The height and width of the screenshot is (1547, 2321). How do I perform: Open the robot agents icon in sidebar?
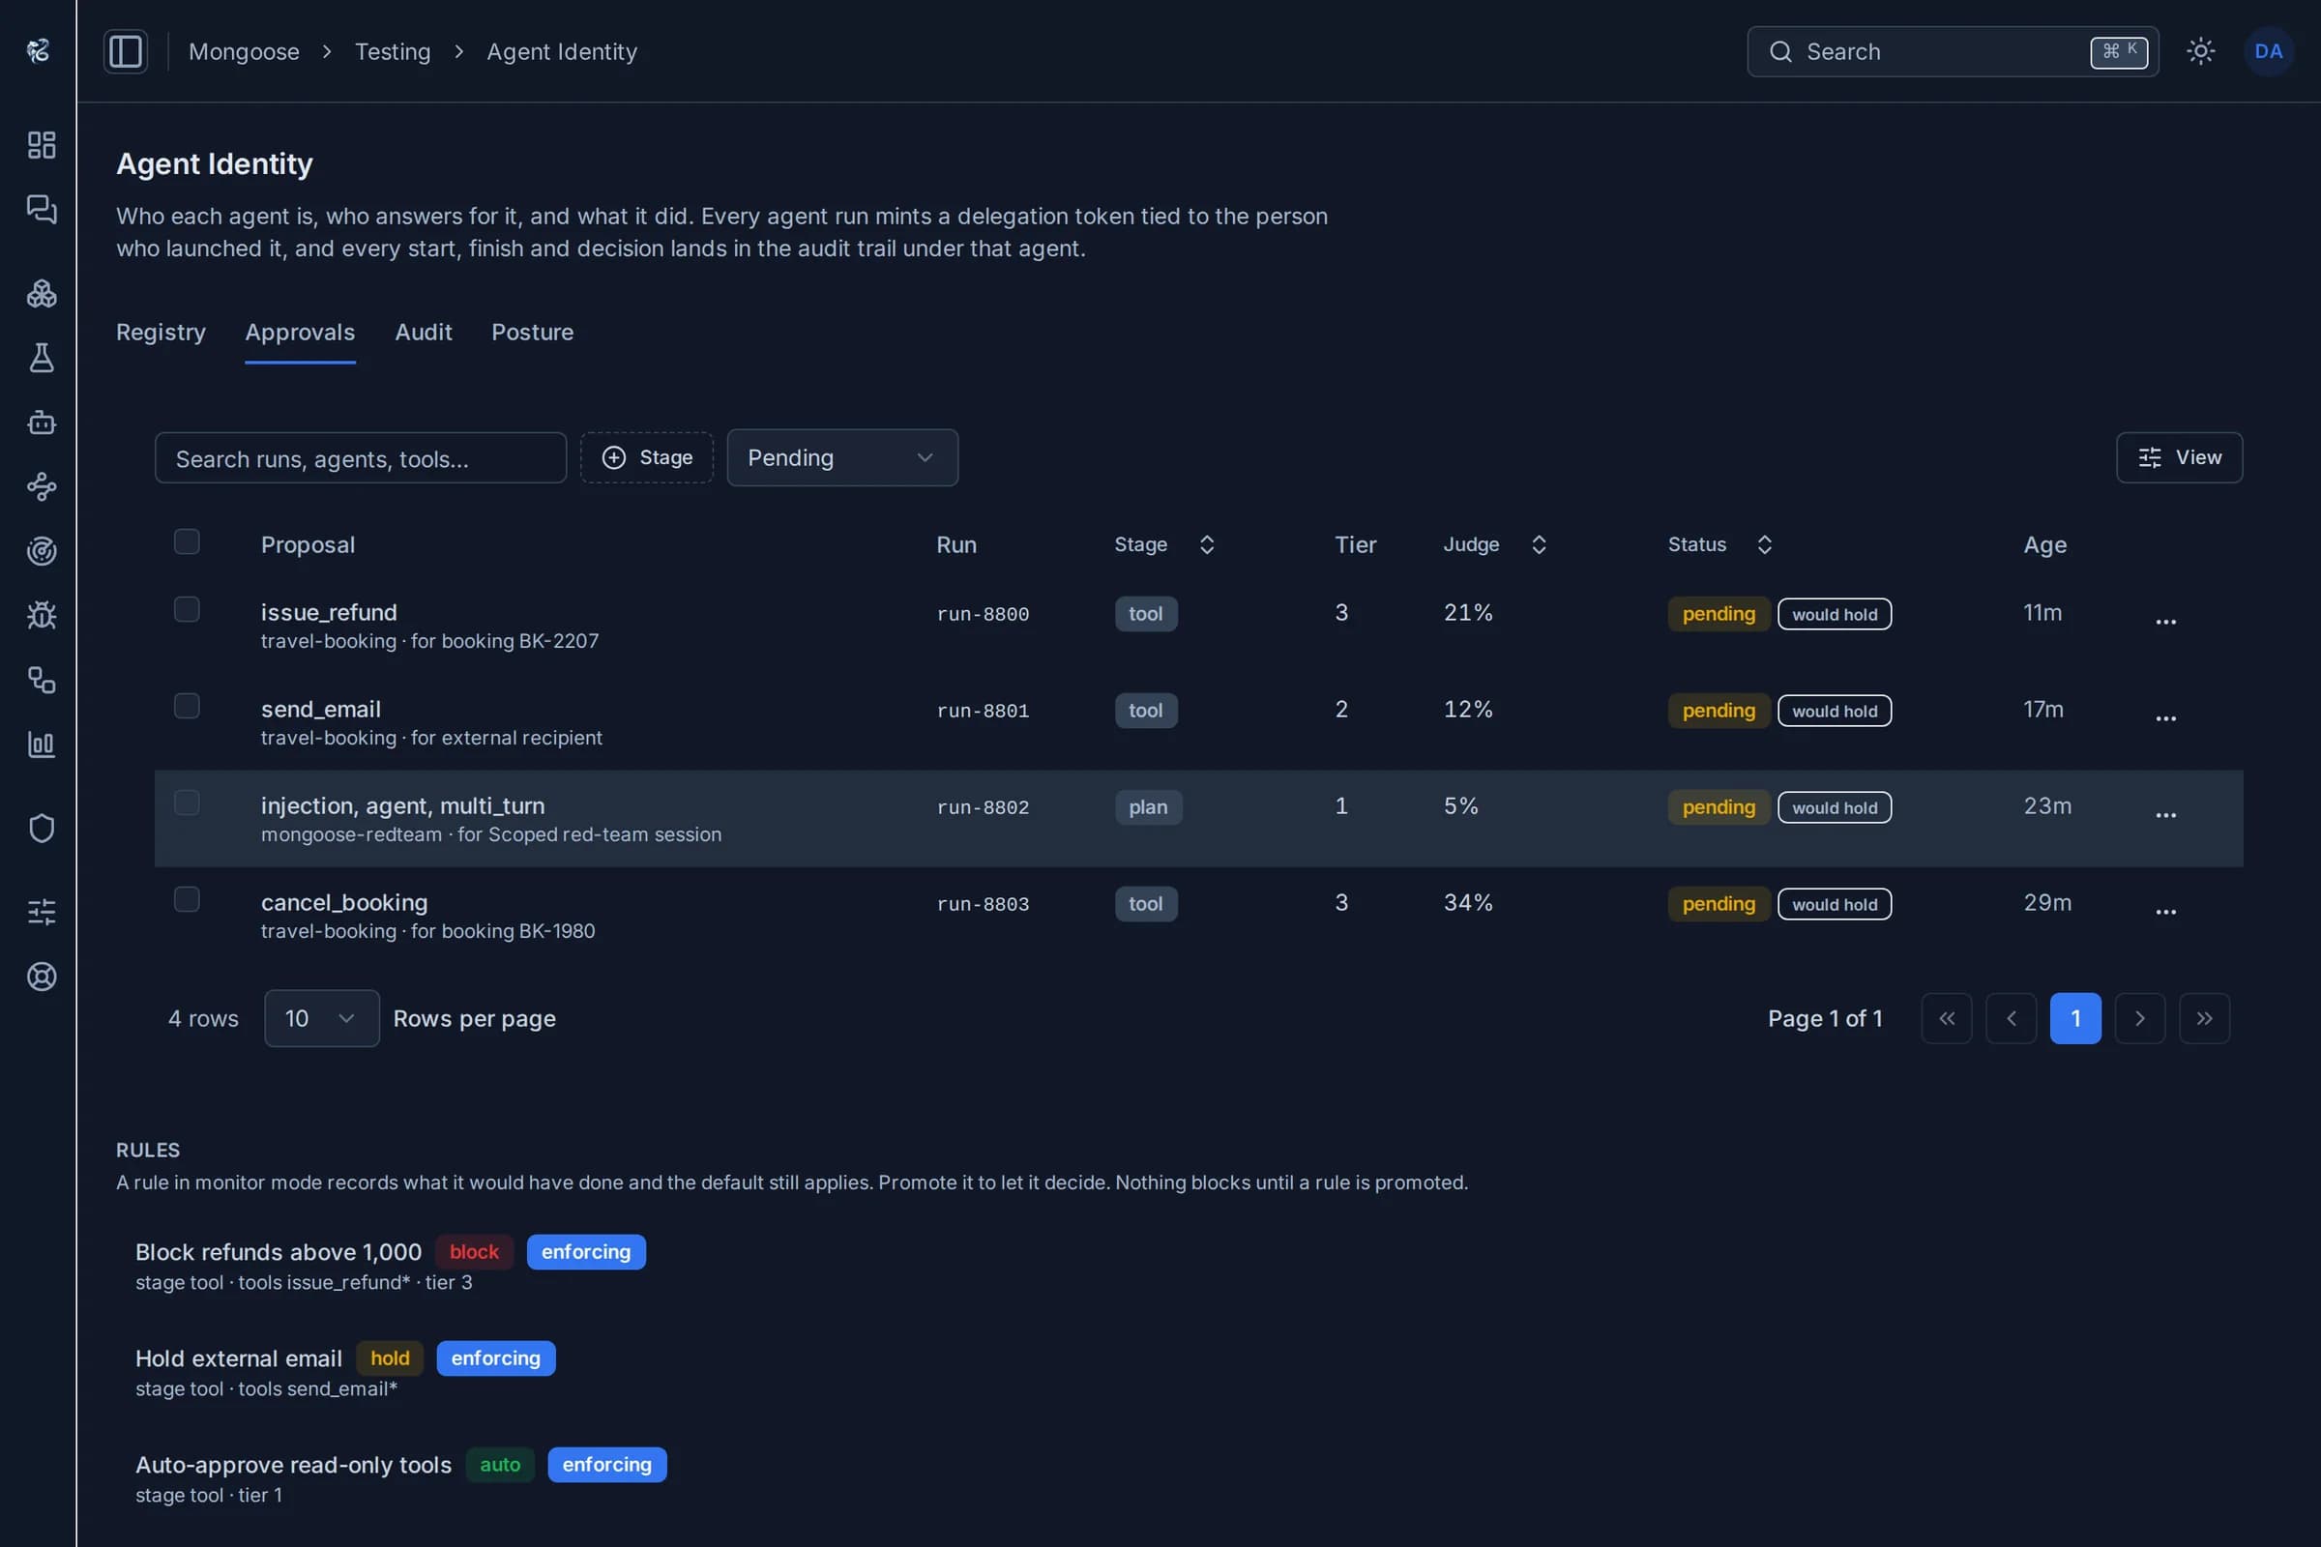click(x=42, y=423)
